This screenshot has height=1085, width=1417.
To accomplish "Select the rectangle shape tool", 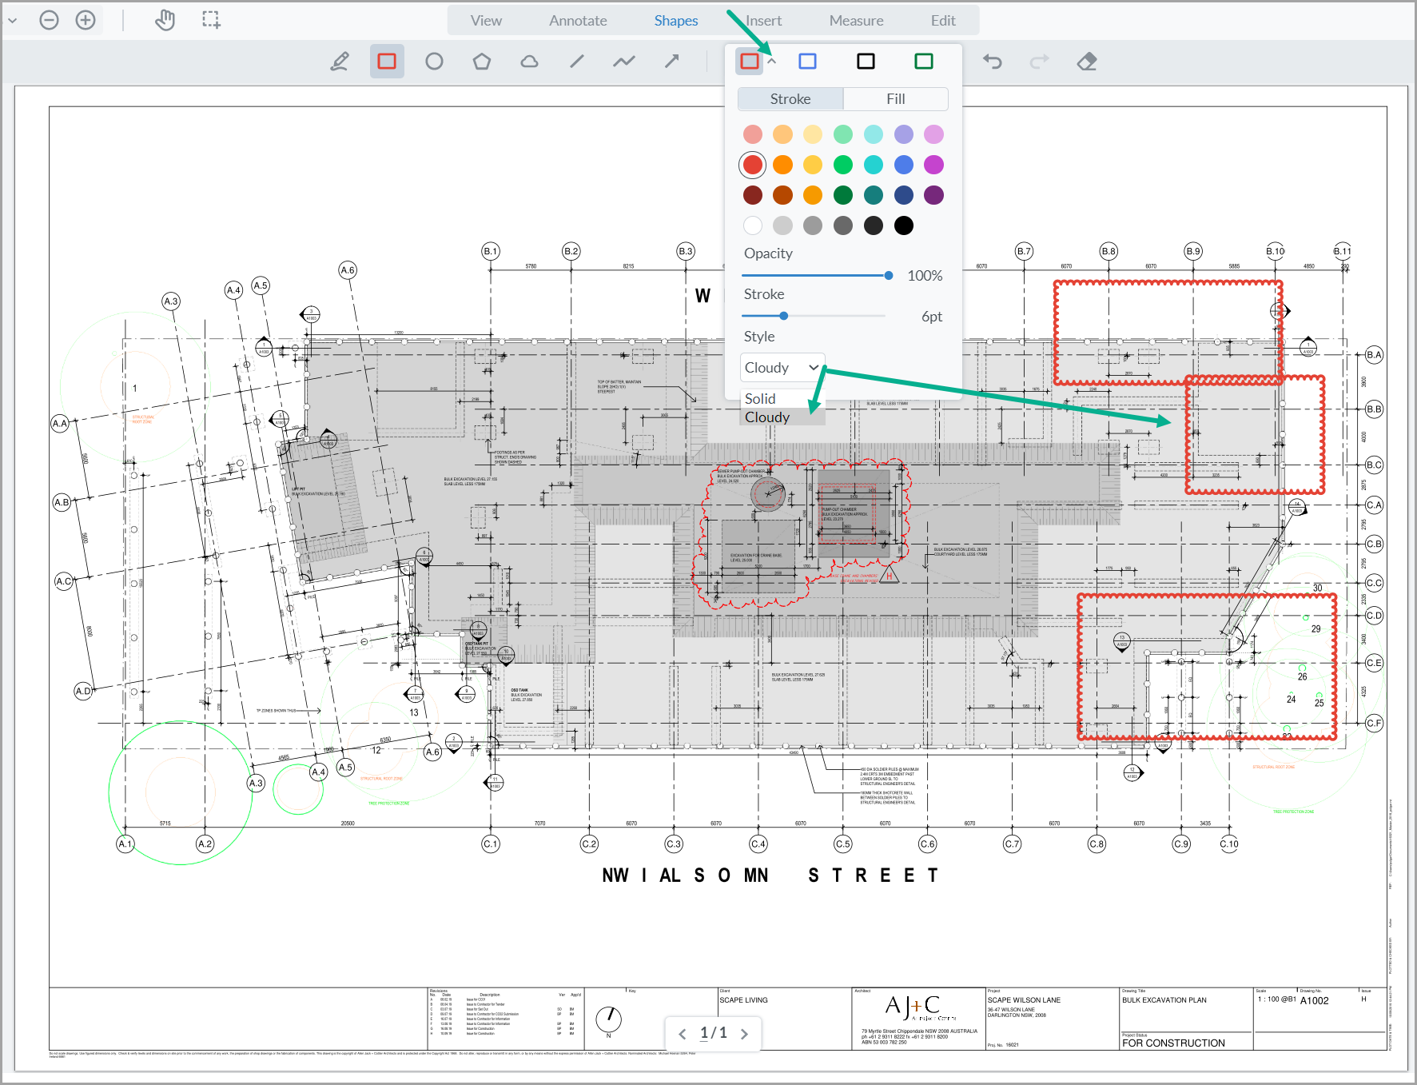I will [387, 61].
